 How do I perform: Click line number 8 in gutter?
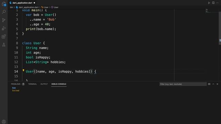17,43
